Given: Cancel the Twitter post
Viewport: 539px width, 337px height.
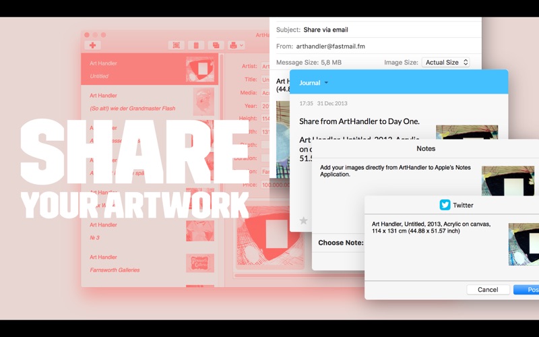Looking at the screenshot, I should pos(488,290).
